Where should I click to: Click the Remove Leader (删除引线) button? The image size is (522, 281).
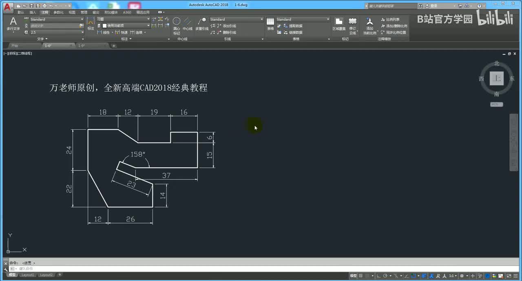[x=226, y=33]
